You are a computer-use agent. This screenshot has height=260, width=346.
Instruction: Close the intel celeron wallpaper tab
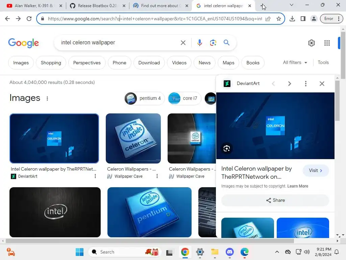pos(250,6)
